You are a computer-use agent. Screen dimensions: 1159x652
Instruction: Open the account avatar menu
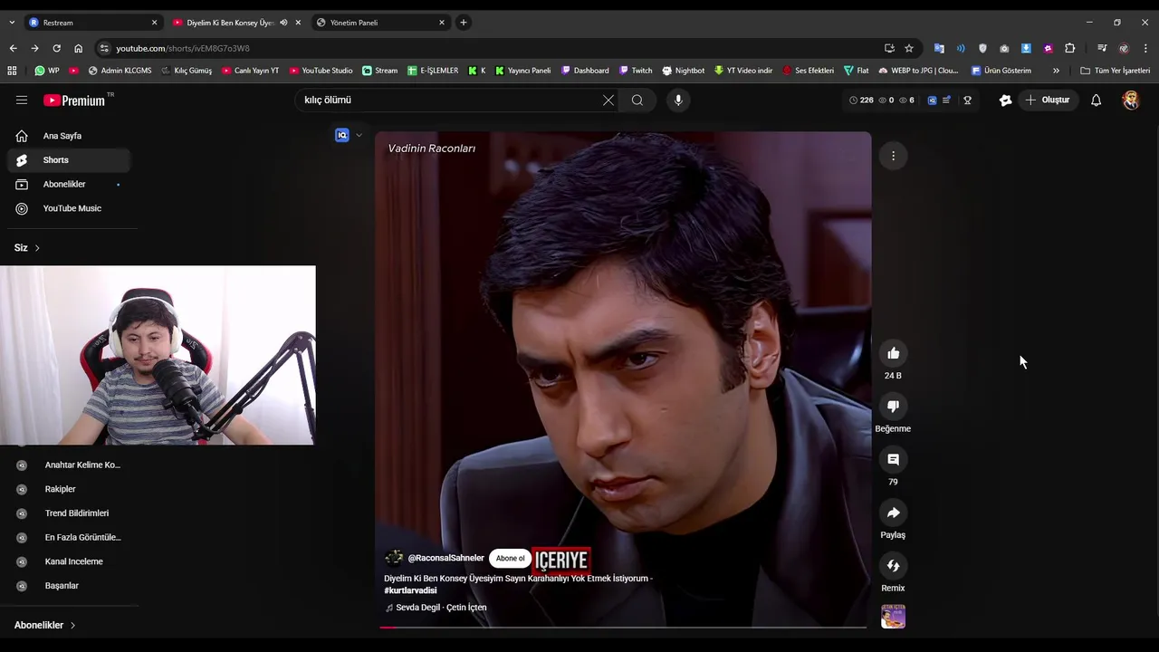pyautogui.click(x=1131, y=101)
